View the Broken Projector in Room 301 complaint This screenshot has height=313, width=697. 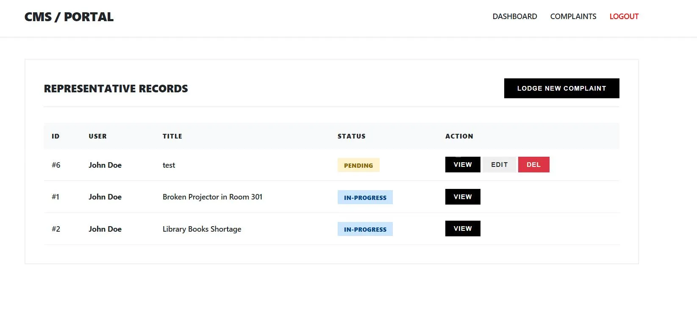(462, 197)
